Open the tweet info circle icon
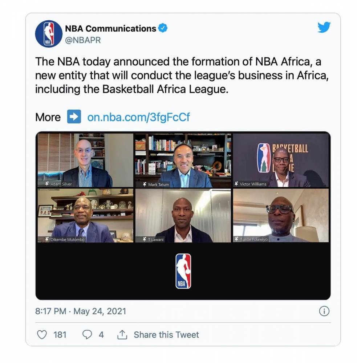This screenshot has width=357, height=363. [x=324, y=311]
